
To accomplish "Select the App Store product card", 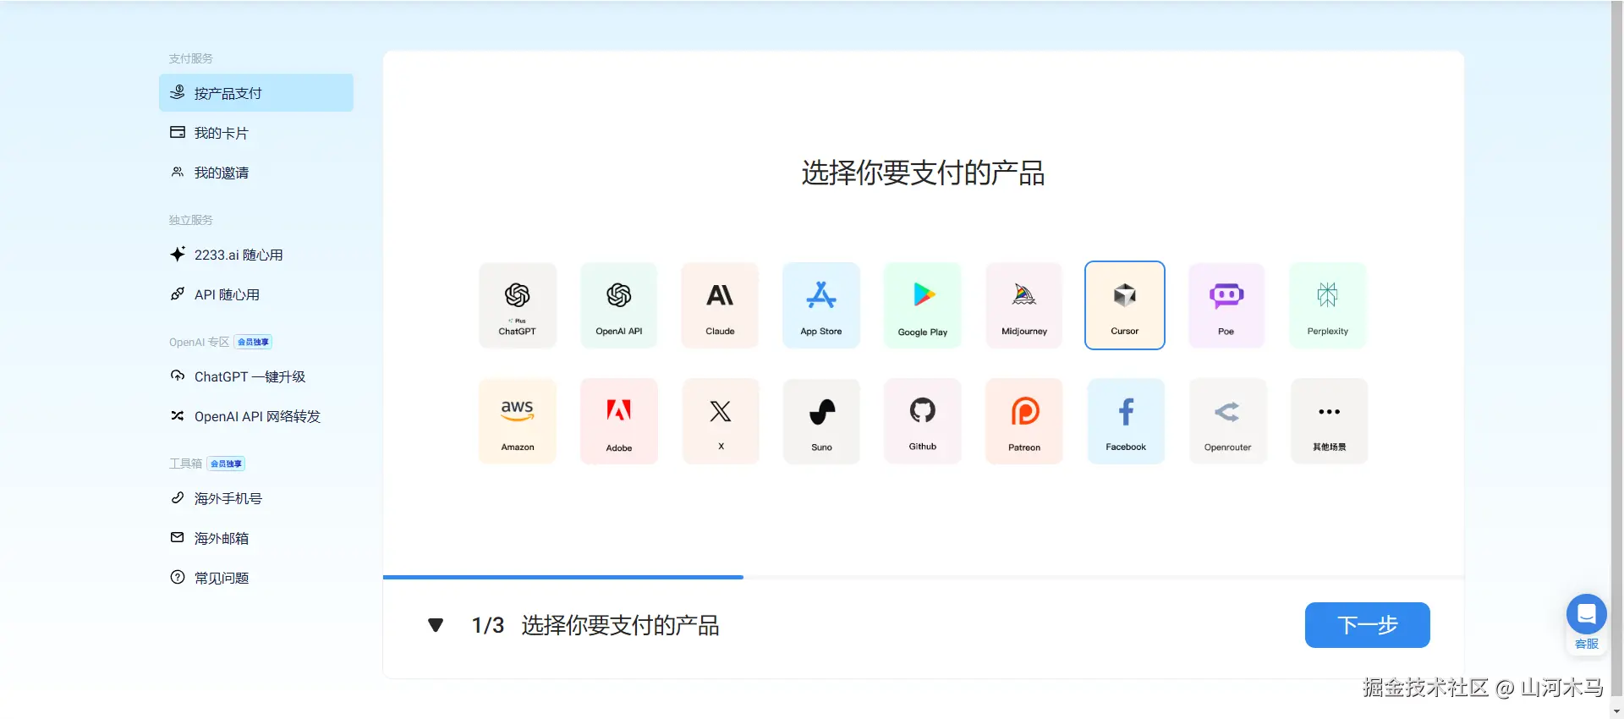I will tap(821, 305).
